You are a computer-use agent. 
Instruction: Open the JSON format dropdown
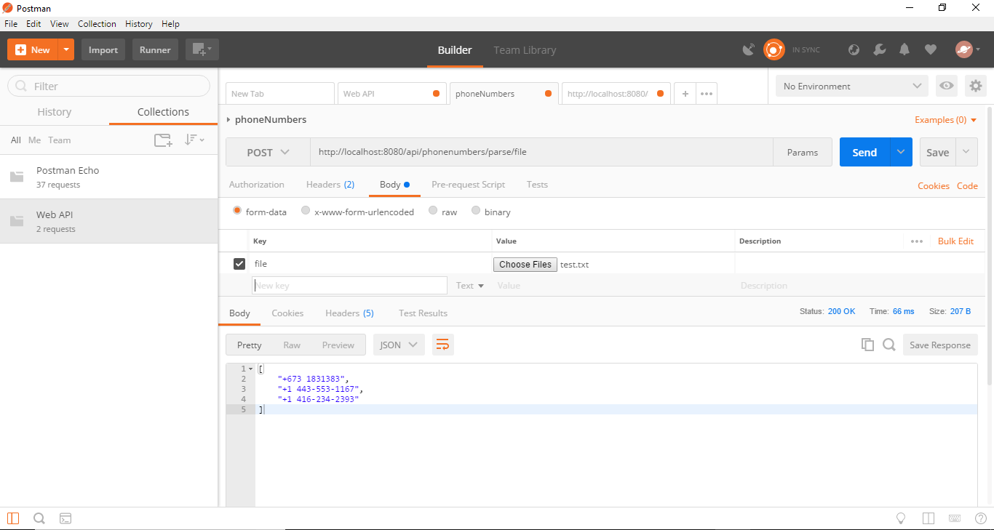pos(399,345)
